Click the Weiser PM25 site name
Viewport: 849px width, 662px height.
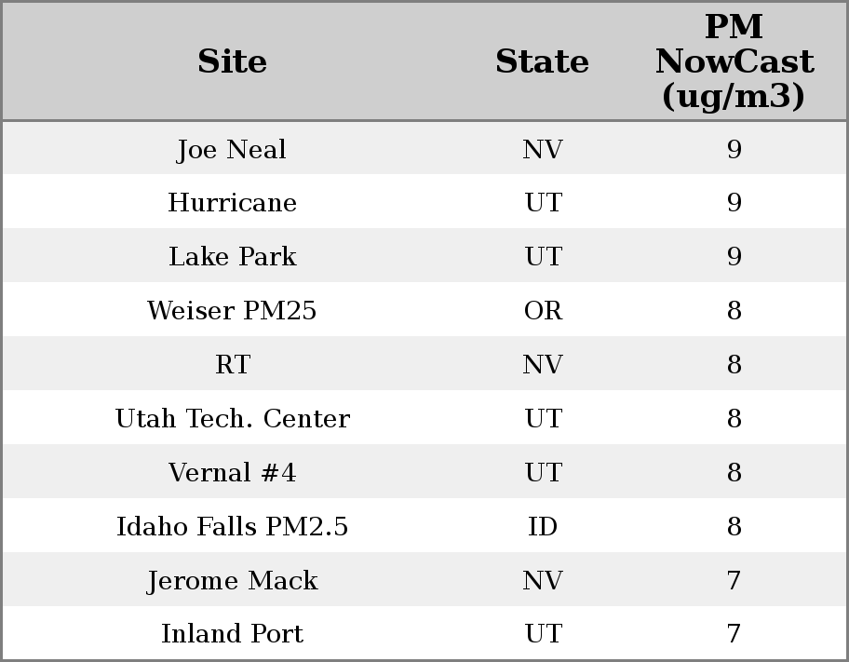click(232, 311)
